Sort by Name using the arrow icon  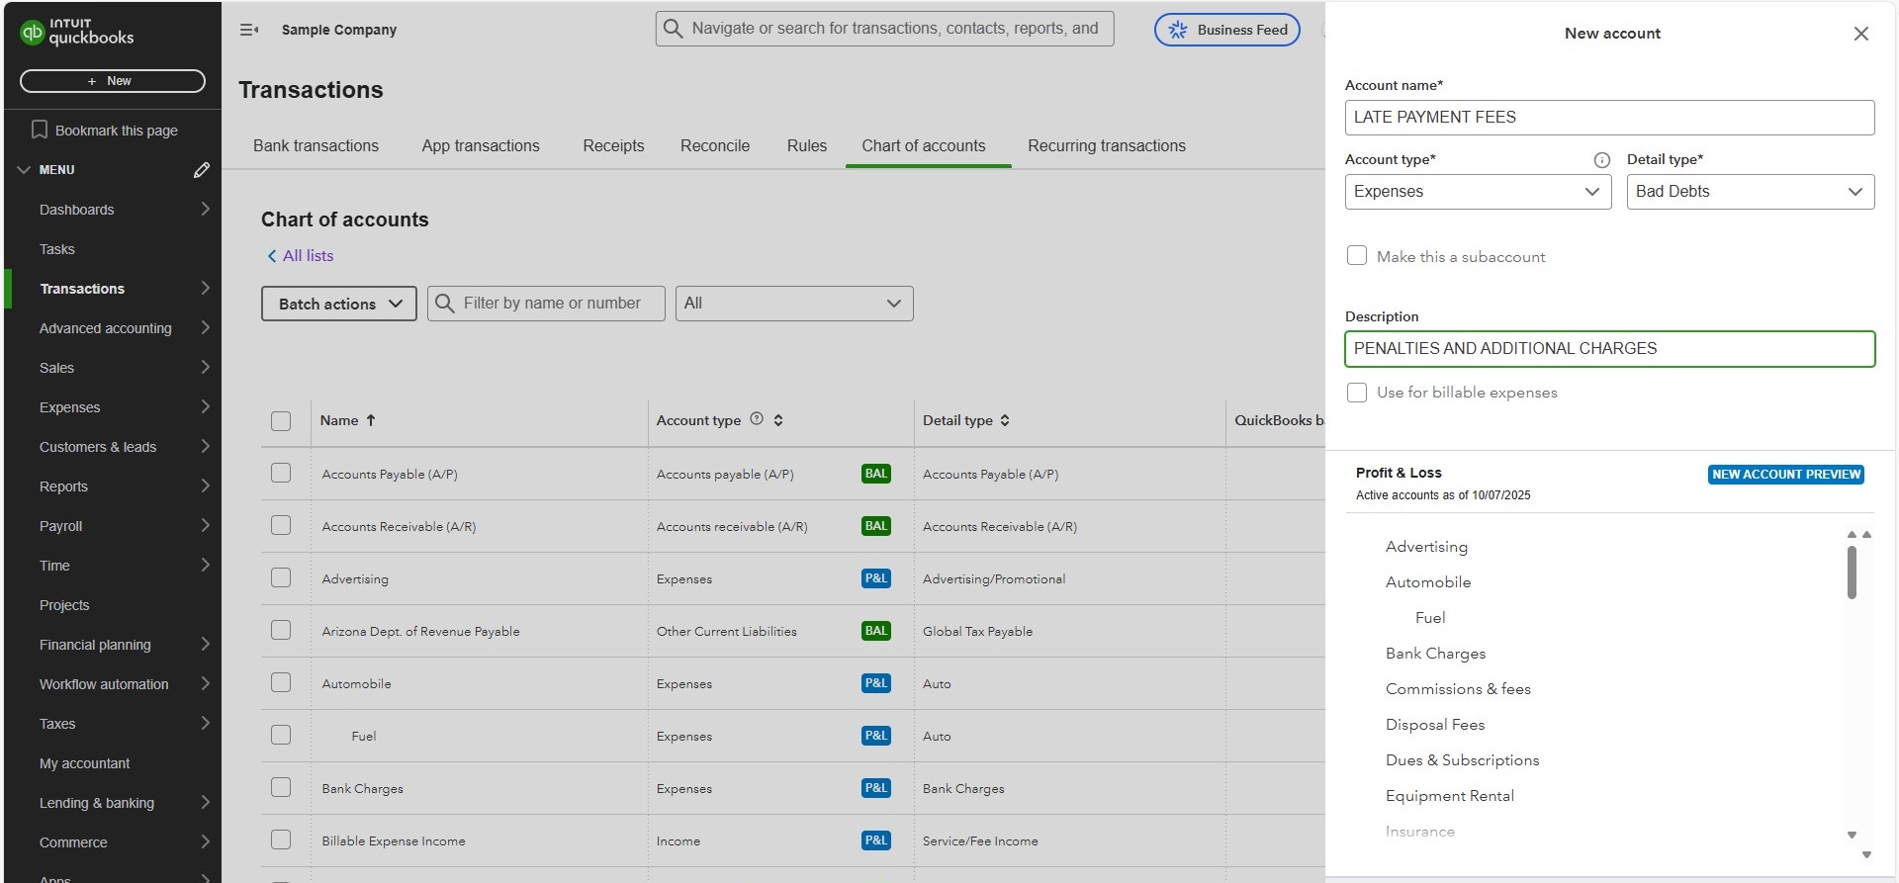(x=371, y=420)
